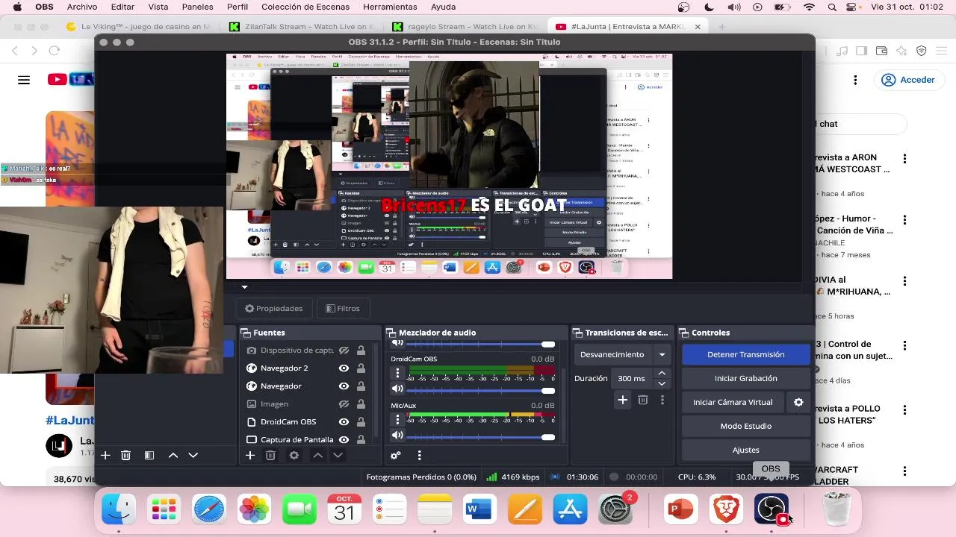Remove transition with trash icon
The image size is (956, 537).
pos(642,401)
